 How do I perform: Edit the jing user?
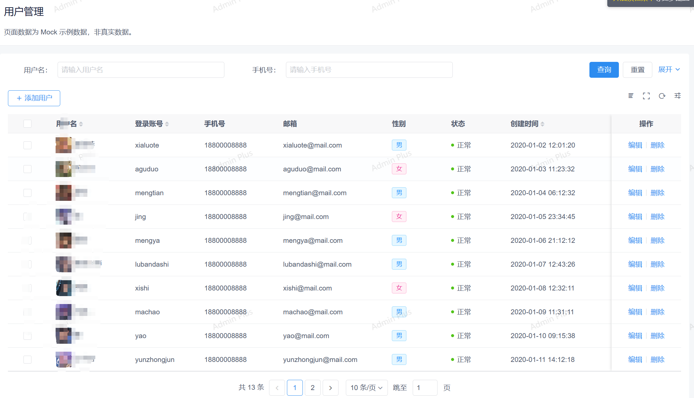click(x=635, y=217)
